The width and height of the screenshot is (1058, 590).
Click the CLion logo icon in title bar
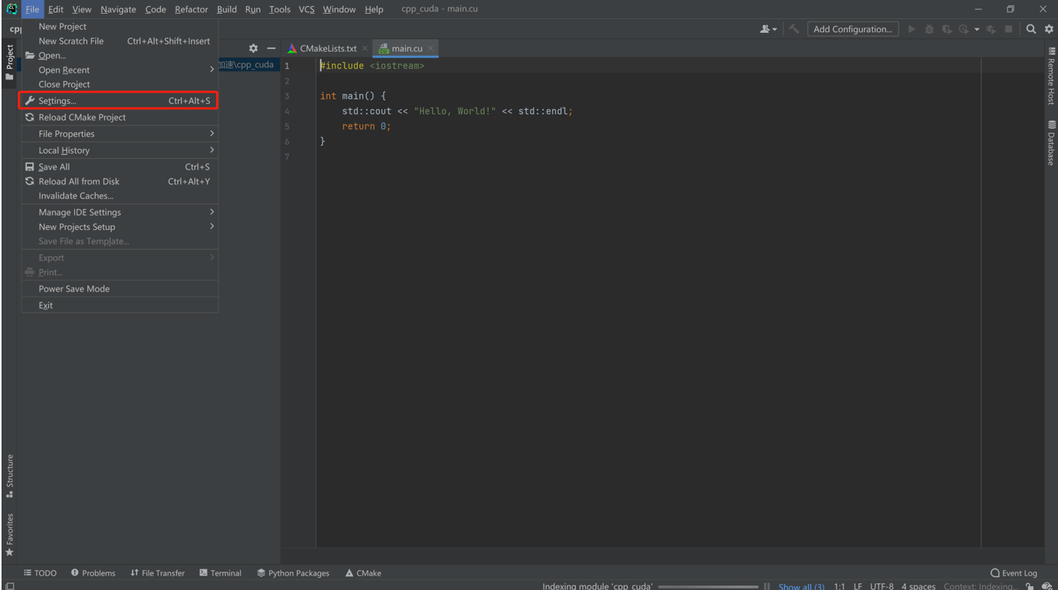tap(11, 9)
